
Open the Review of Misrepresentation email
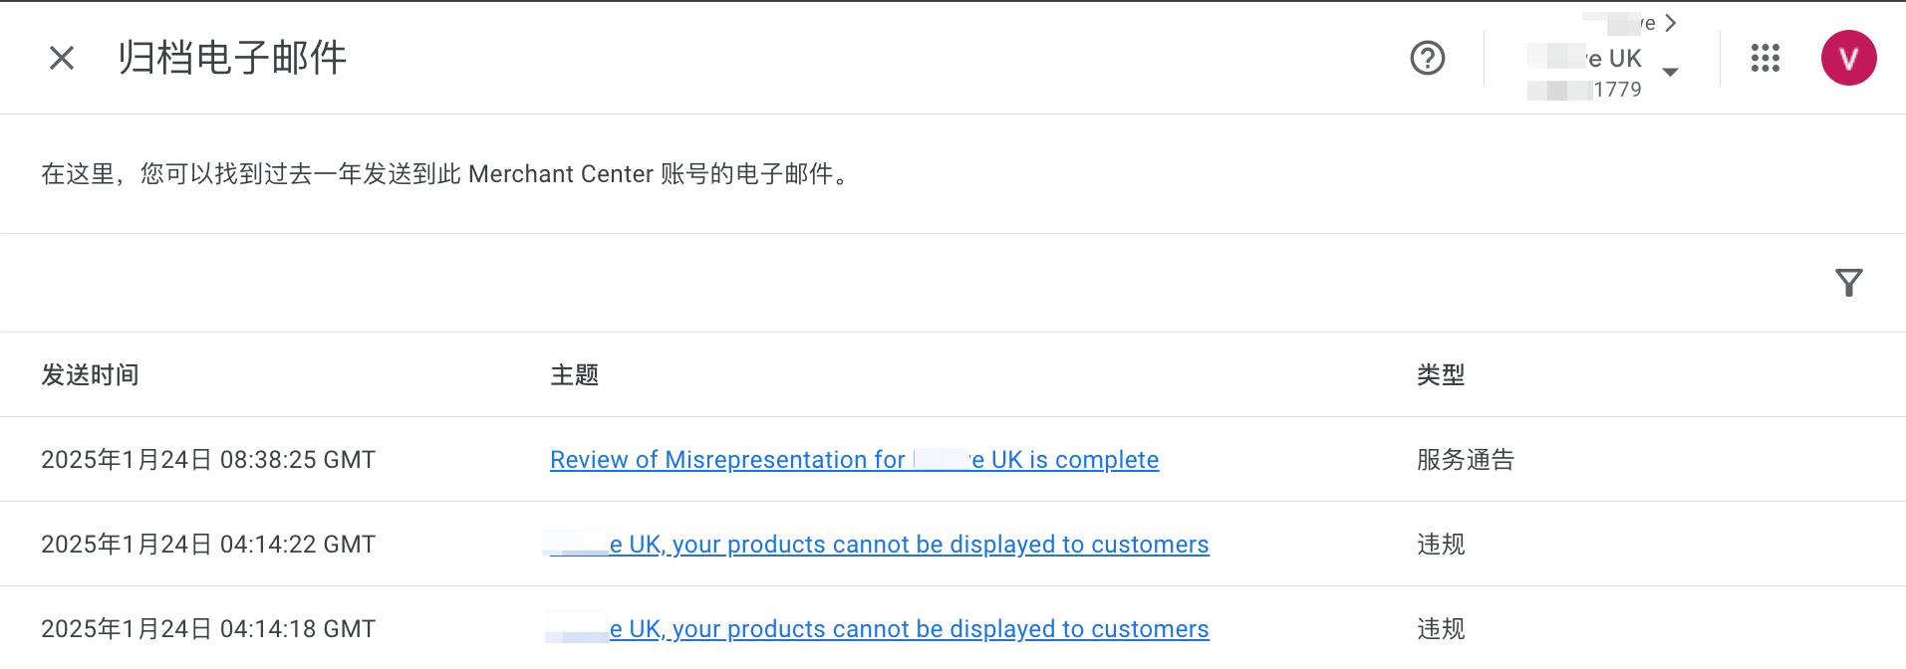point(854,460)
